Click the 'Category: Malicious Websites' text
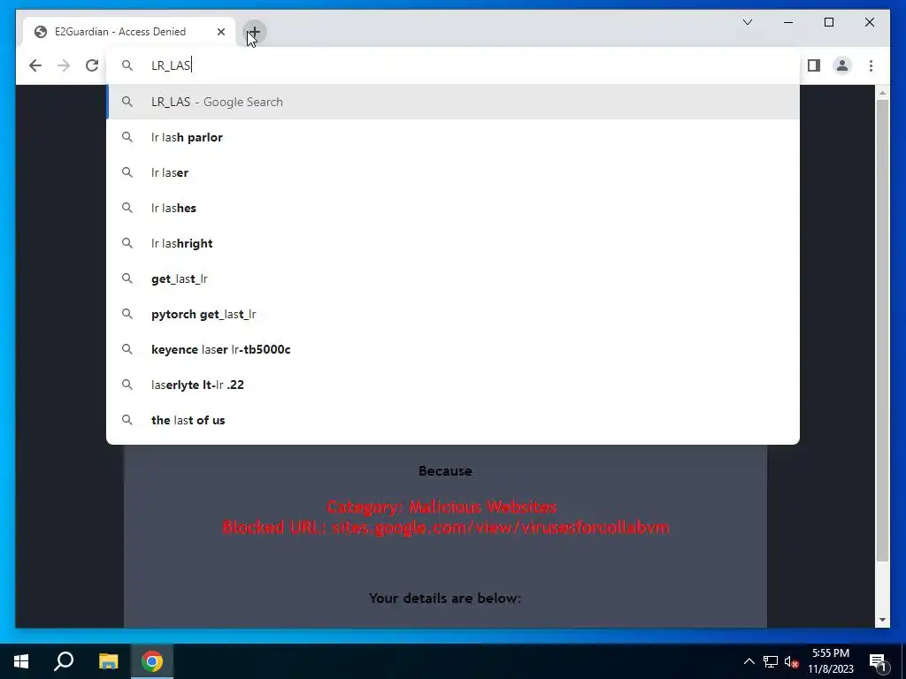 [441, 507]
